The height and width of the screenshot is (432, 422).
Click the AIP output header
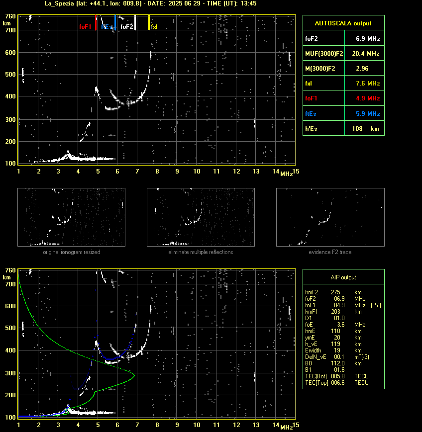343,277
